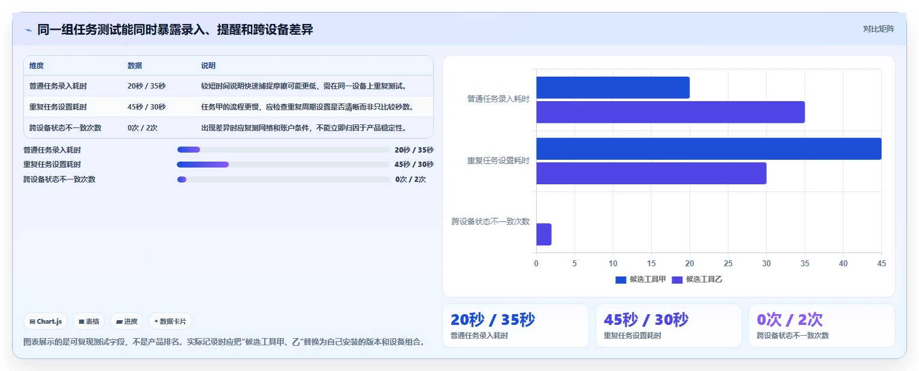The image size is (919, 371).
Task: Click the 30-value purple bar for 重复任务设置耗时
Action: click(x=651, y=173)
